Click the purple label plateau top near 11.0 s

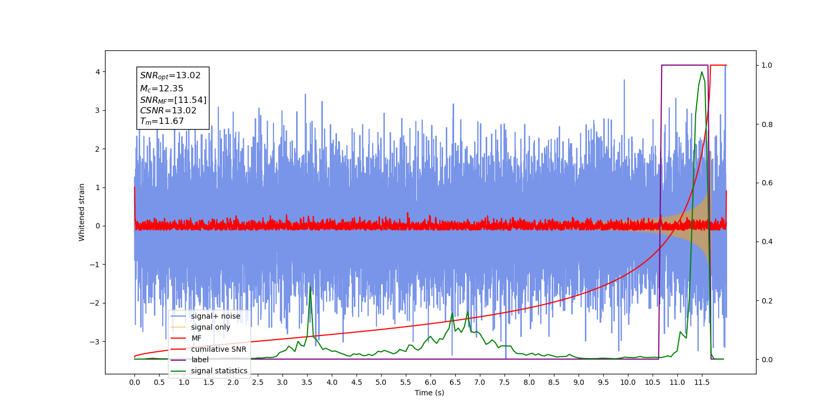(x=685, y=65)
